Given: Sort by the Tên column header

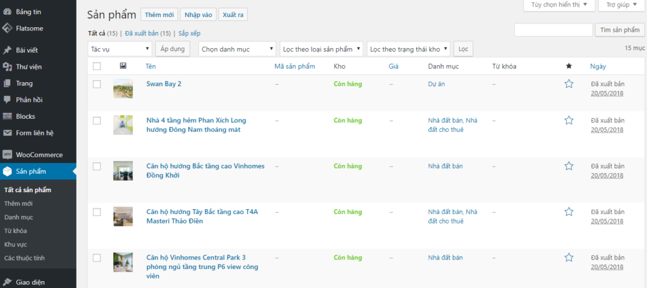Looking at the screenshot, I should click(x=151, y=66).
